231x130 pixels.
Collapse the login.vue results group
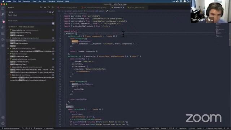tap(8, 54)
